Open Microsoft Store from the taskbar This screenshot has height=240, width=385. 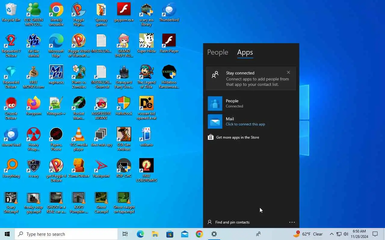coord(170,234)
